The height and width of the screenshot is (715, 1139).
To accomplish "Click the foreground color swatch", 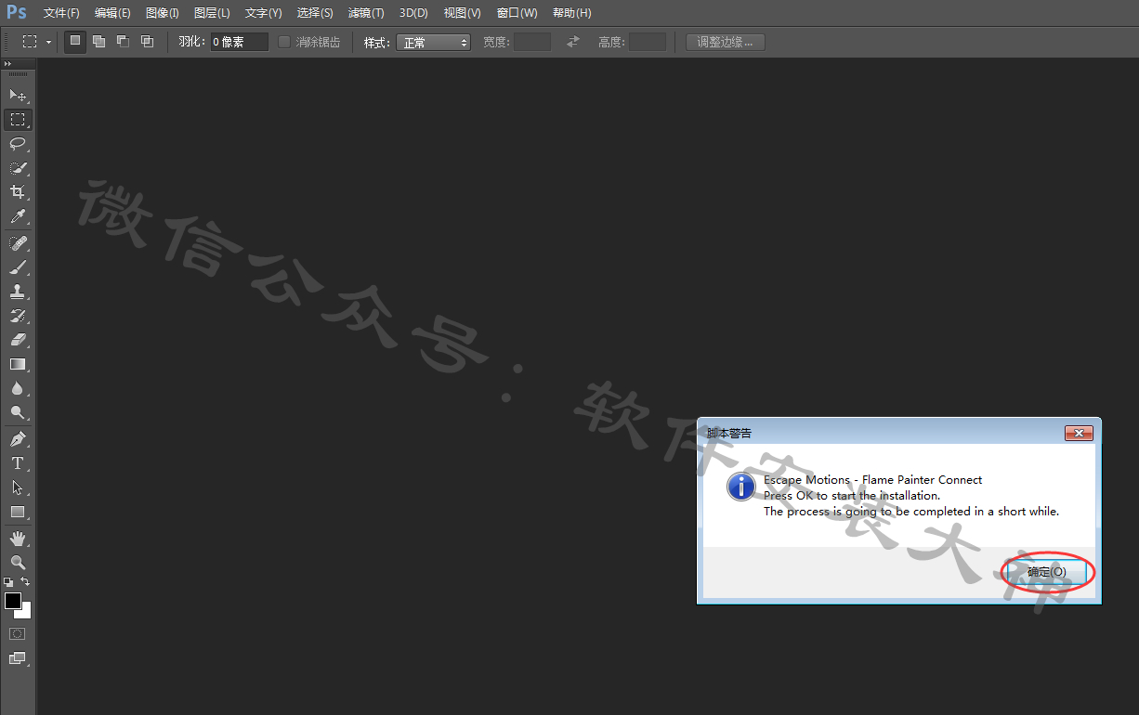I will [13, 601].
